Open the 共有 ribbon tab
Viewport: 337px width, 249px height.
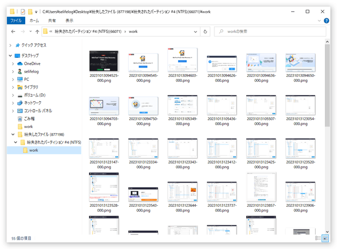click(x=52, y=21)
